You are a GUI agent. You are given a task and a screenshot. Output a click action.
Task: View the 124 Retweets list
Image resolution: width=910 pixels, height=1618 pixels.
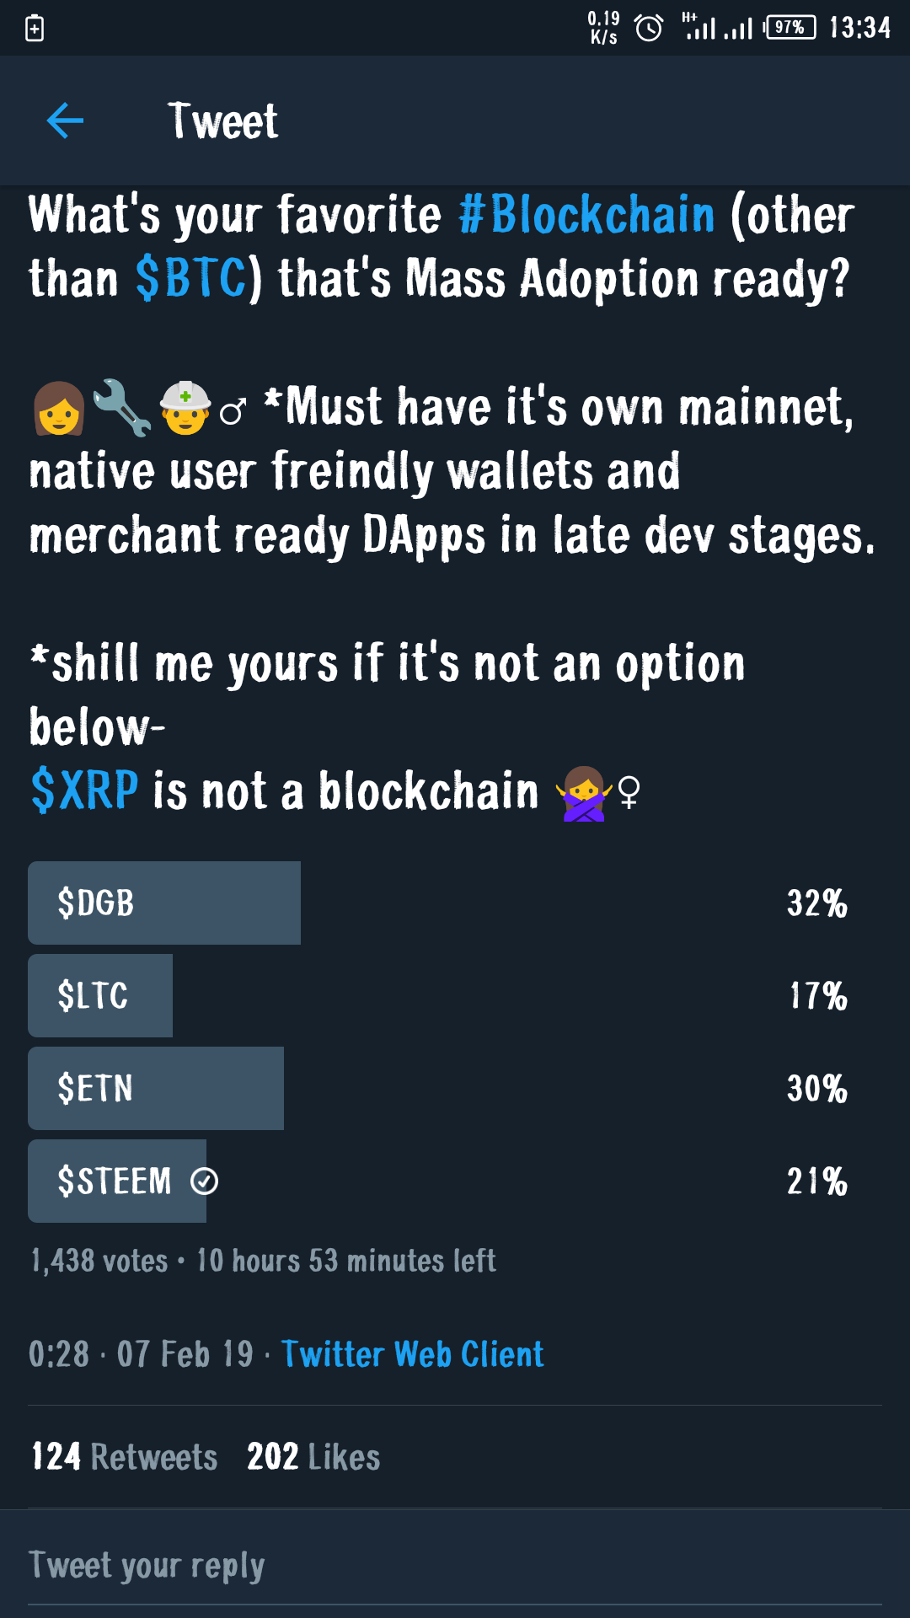[124, 1457]
